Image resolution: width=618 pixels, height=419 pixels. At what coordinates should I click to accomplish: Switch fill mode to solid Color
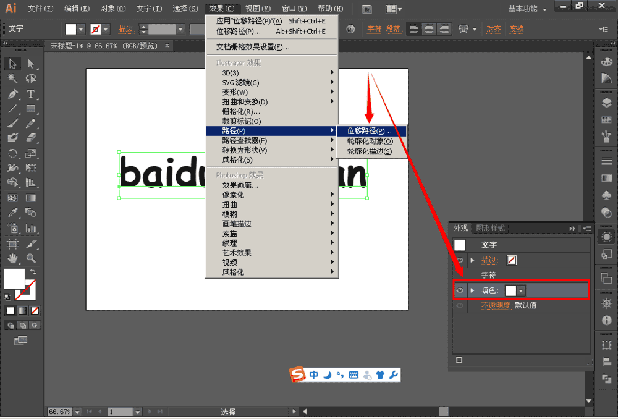pyautogui.click(x=11, y=311)
